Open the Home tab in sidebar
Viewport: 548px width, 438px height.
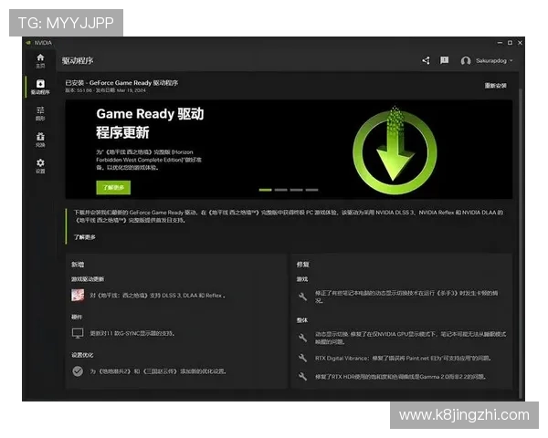(40, 61)
